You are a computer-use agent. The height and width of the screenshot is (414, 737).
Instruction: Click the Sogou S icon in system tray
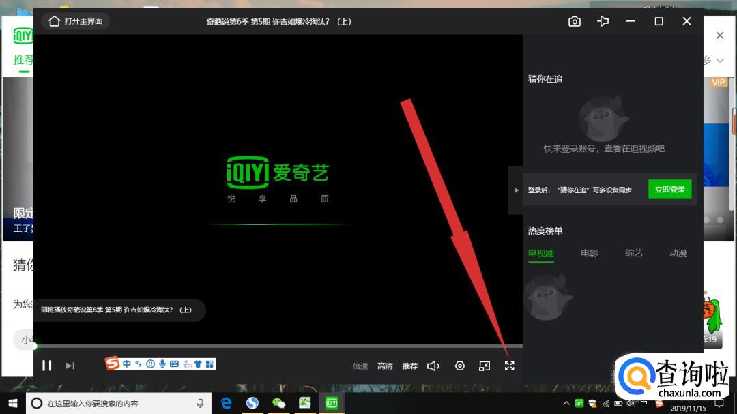(x=659, y=403)
